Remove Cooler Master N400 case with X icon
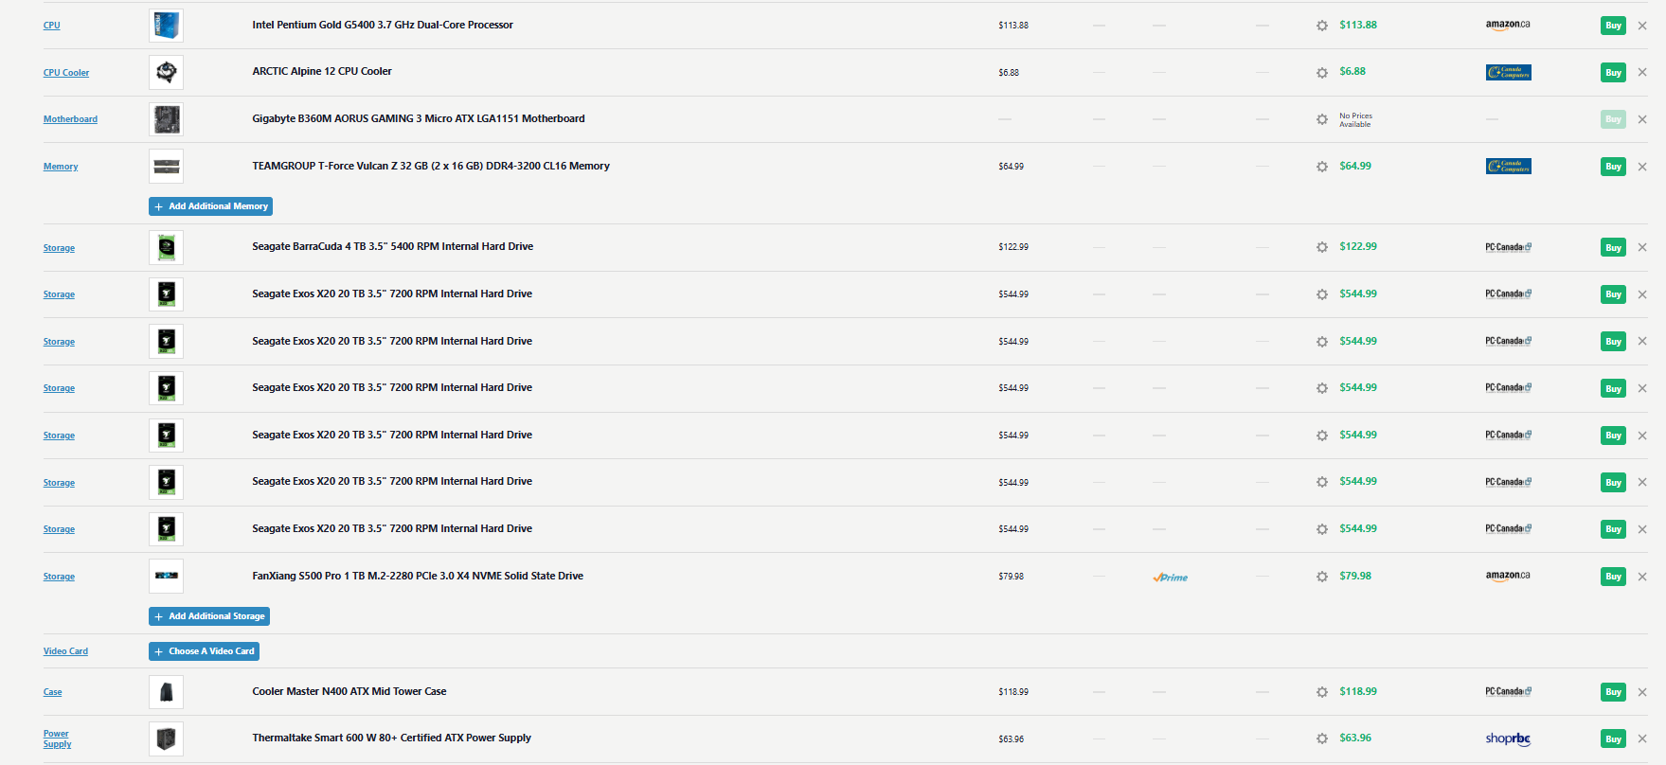Image resolution: width=1666 pixels, height=765 pixels. 1642,692
